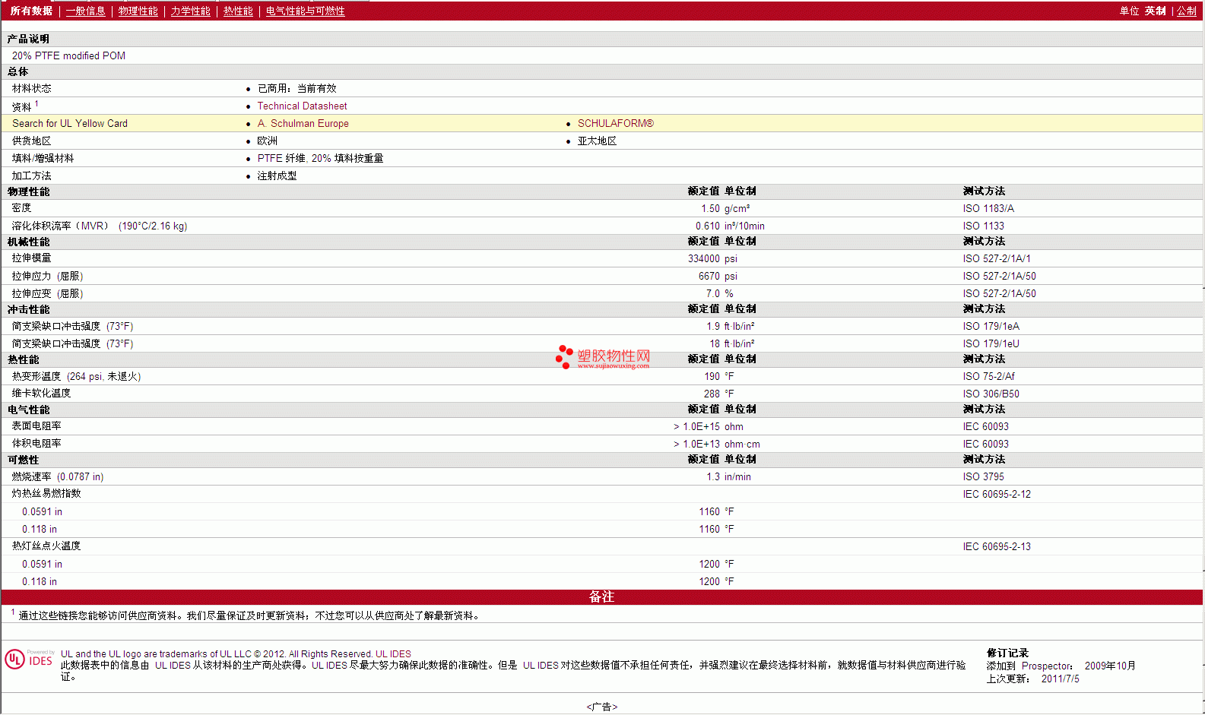
Task: Click the A. Schulman Europe link
Action: point(303,124)
